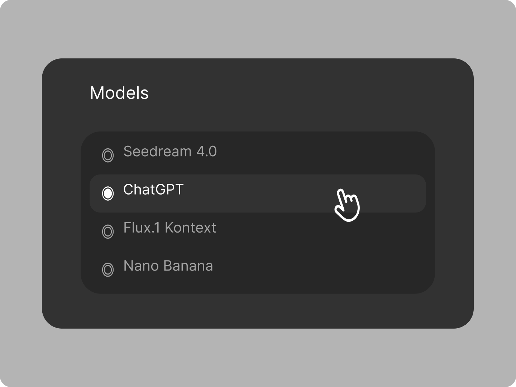The image size is (516, 387).
Task: Click the ChatGPT label text
Action: pyautogui.click(x=153, y=190)
